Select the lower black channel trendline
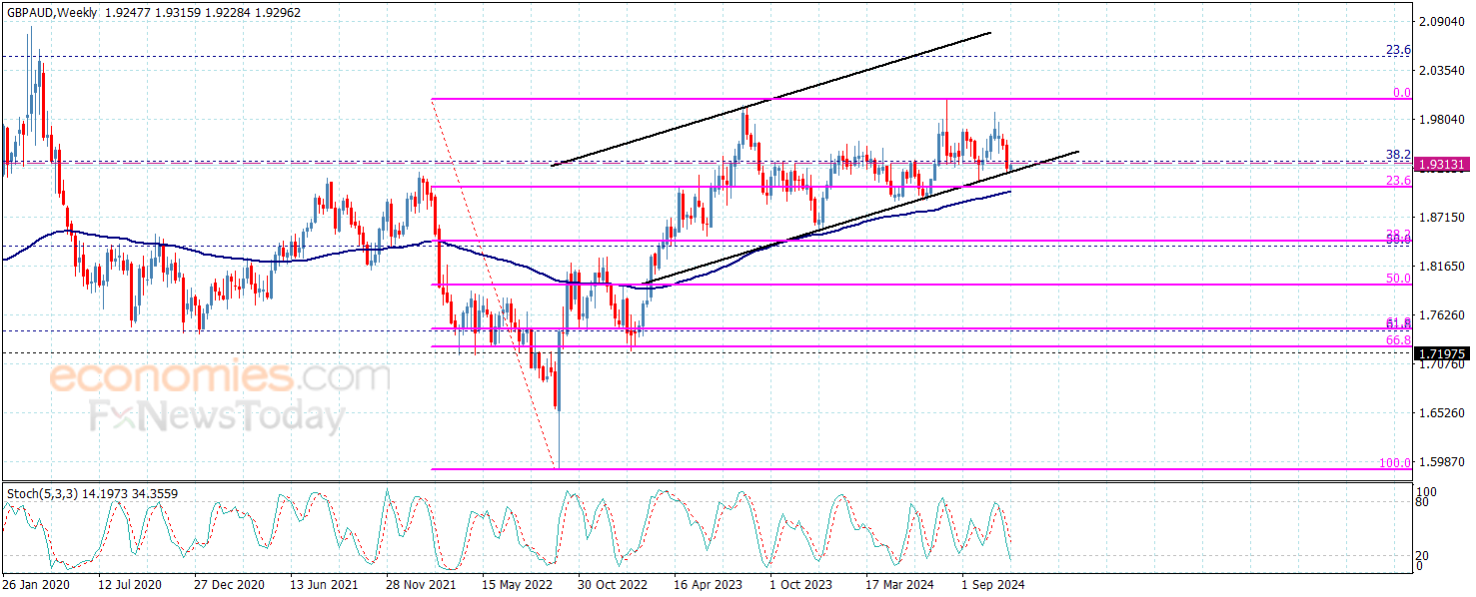Viewport: 1476px width, 597px height. pyautogui.click(x=859, y=219)
